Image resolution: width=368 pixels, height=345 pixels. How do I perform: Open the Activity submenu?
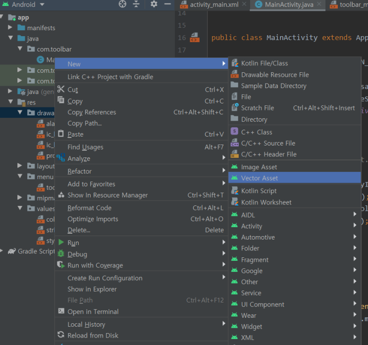tap(294, 226)
